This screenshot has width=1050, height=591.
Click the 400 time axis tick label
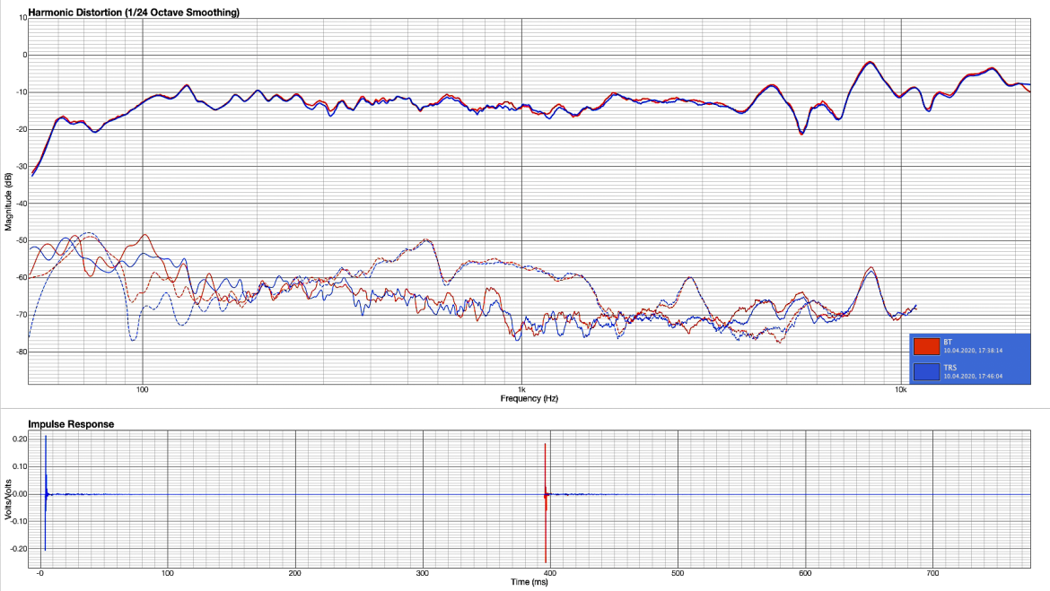[x=550, y=573]
